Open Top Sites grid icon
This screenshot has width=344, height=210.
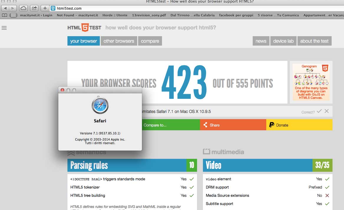(x=13, y=15)
